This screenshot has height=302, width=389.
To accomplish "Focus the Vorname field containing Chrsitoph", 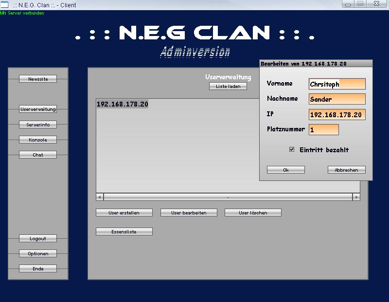I will click(x=337, y=84).
